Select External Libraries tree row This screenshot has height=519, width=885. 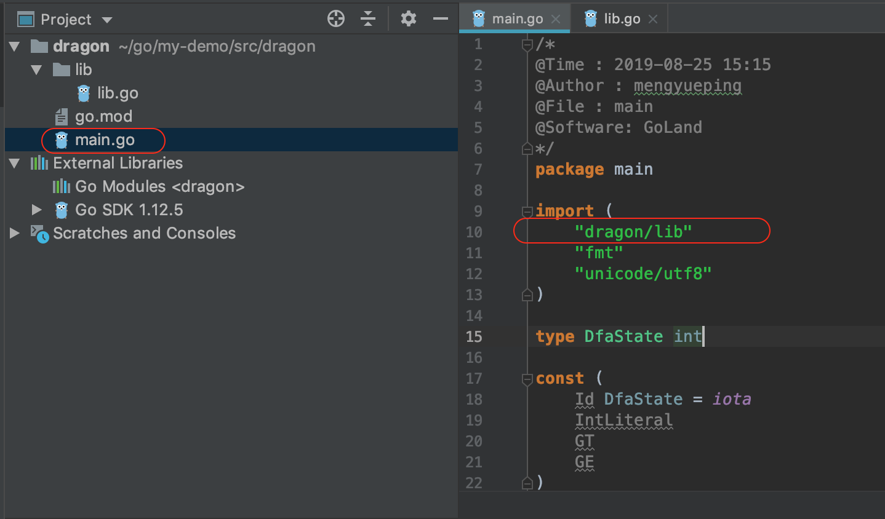pyautogui.click(x=231, y=163)
